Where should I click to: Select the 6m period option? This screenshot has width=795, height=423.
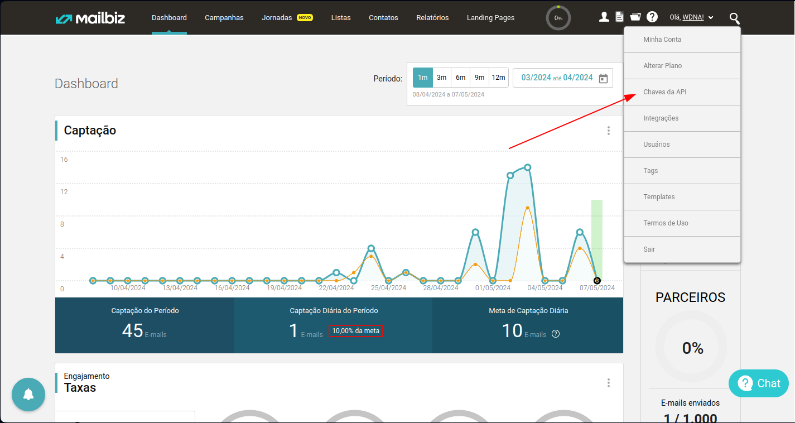click(460, 78)
